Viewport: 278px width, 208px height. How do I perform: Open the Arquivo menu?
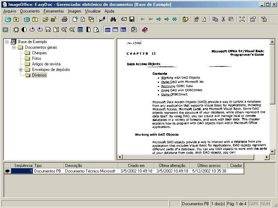coord(10,11)
